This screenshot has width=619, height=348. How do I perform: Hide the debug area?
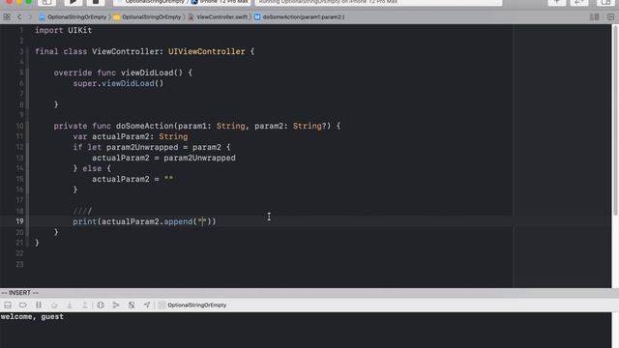click(8, 305)
